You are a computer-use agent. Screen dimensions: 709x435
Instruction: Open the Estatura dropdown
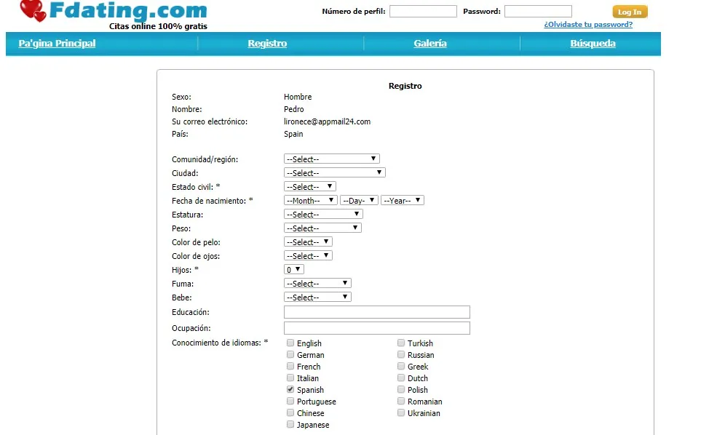pos(323,214)
